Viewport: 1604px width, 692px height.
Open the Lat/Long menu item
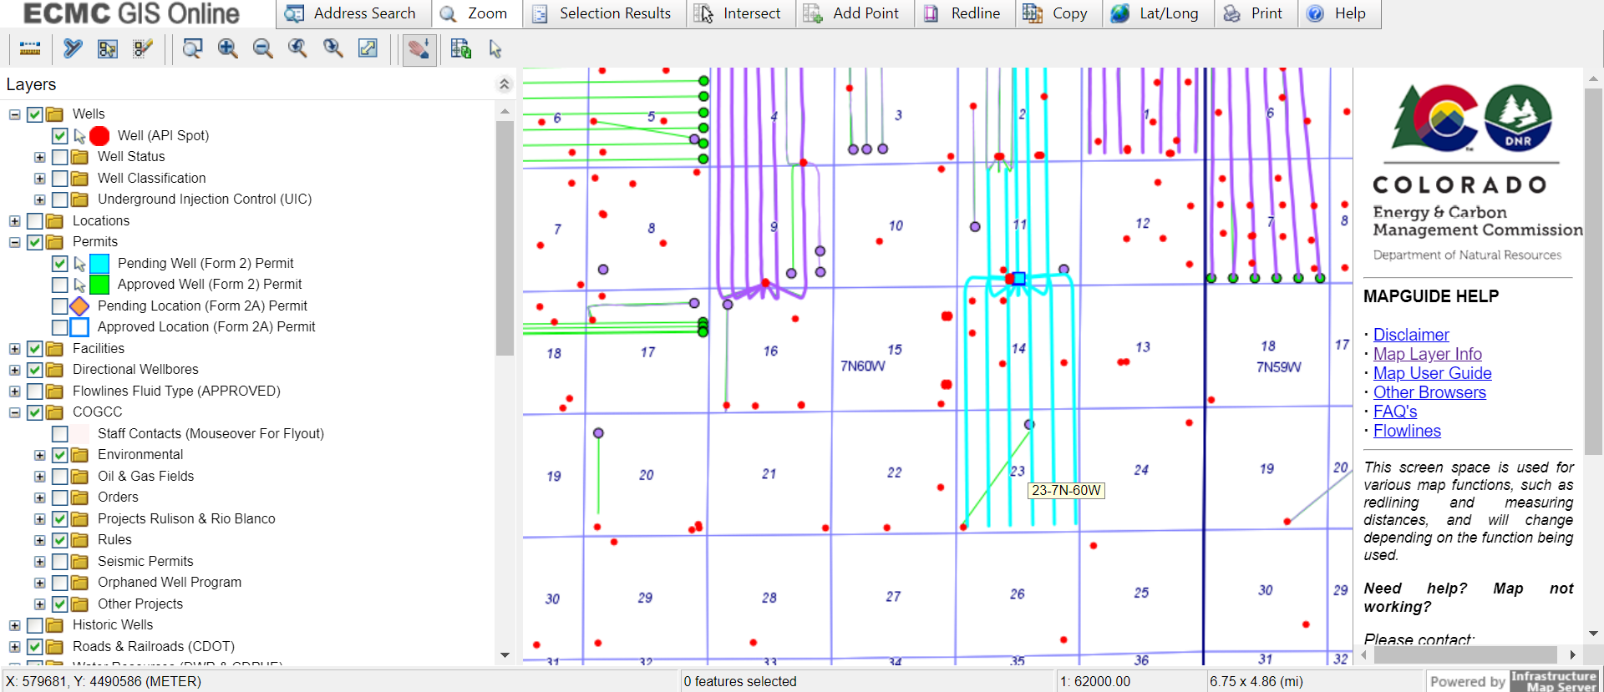click(x=1157, y=13)
